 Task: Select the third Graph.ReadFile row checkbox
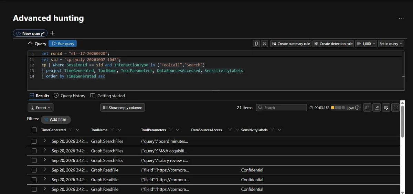pyautogui.click(x=34, y=189)
